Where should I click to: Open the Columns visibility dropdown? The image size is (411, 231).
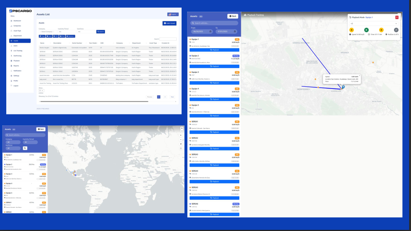tap(71, 36)
